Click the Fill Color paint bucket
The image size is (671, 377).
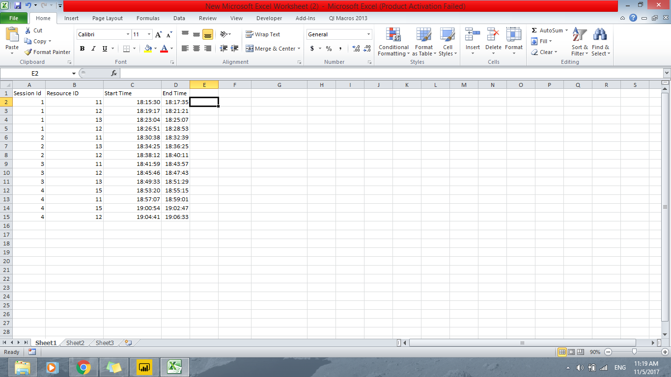coord(148,49)
